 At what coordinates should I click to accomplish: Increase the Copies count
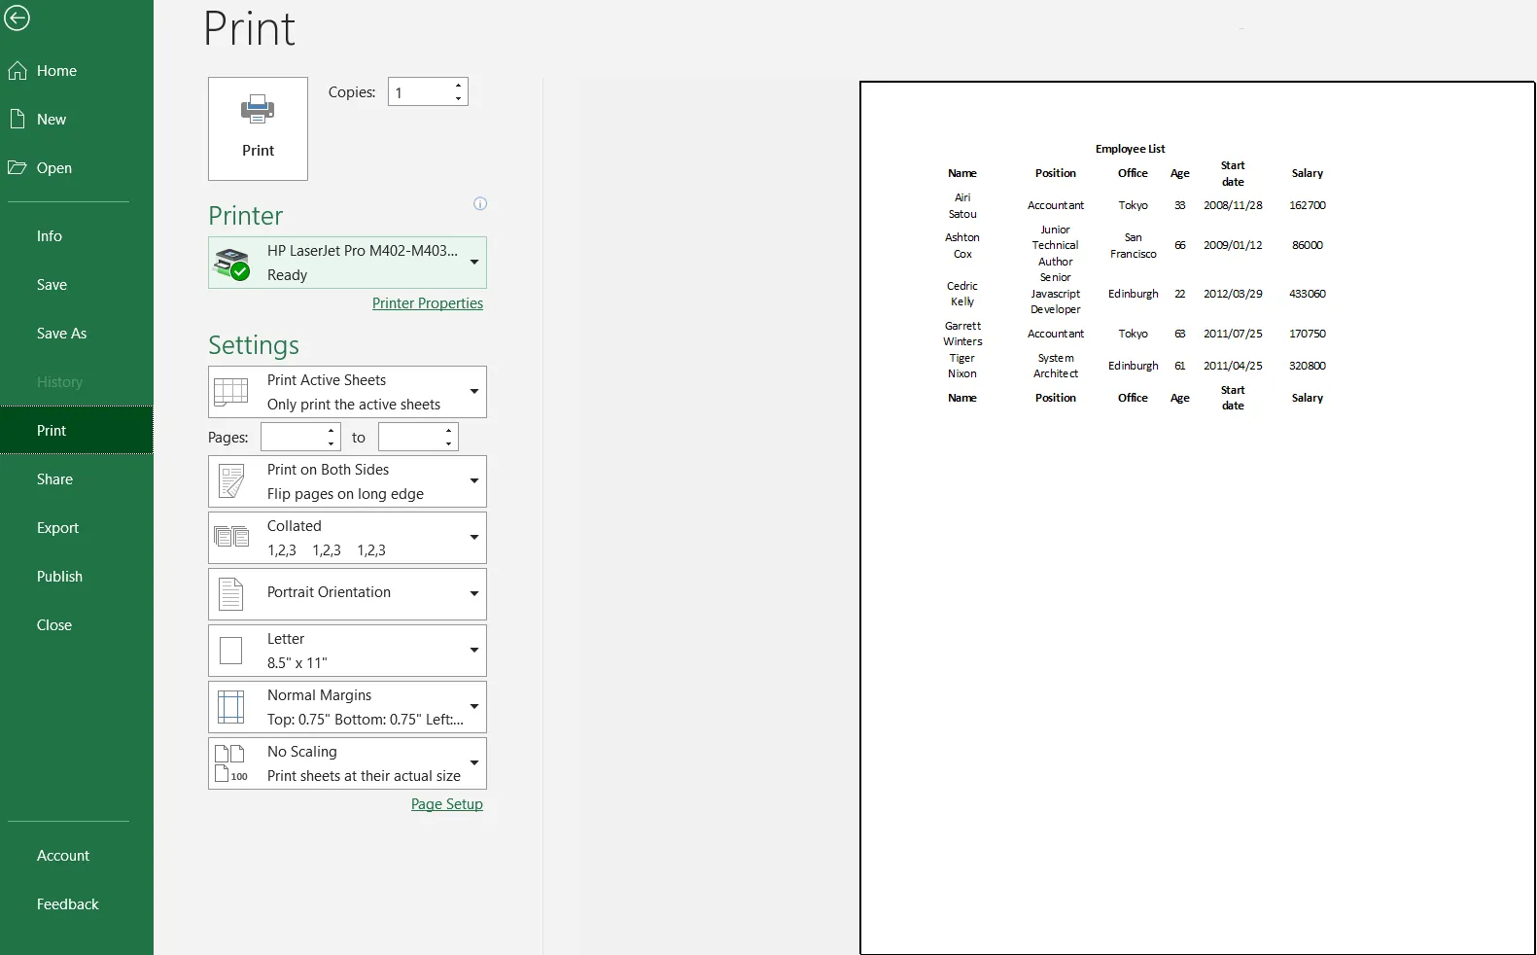point(458,86)
